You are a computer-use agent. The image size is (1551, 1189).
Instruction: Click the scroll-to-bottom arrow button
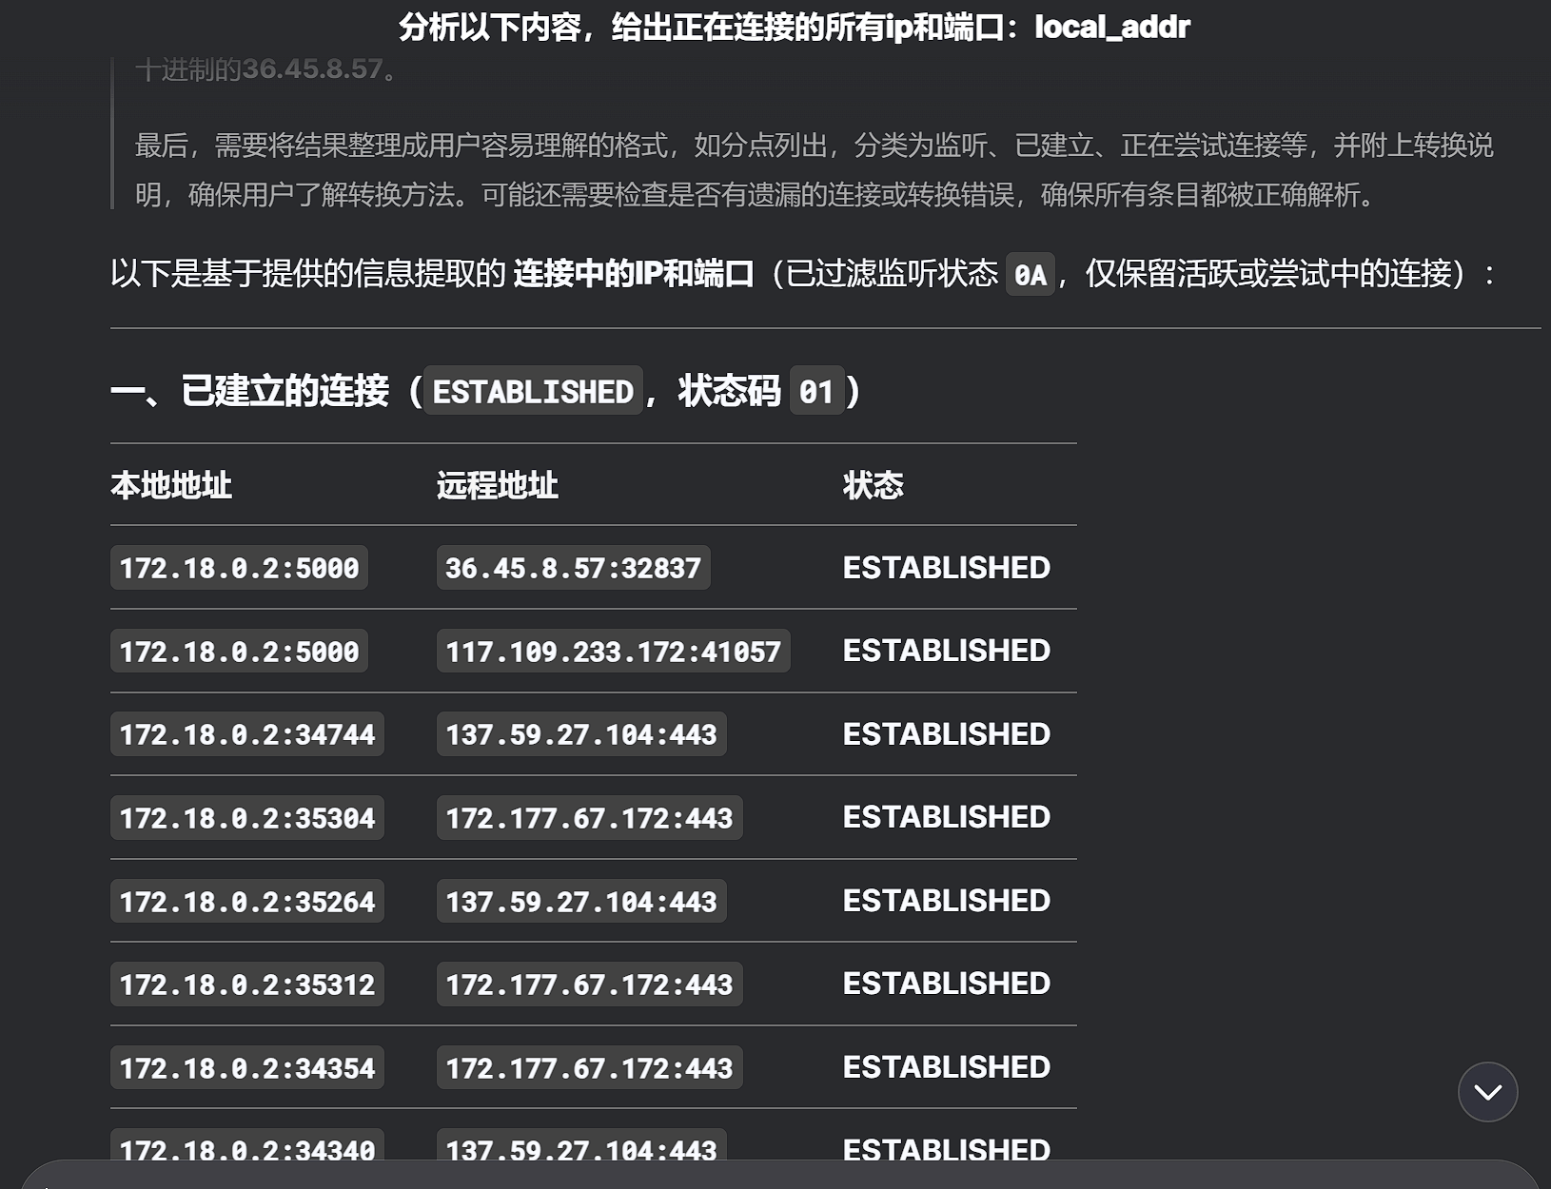tap(1487, 1092)
